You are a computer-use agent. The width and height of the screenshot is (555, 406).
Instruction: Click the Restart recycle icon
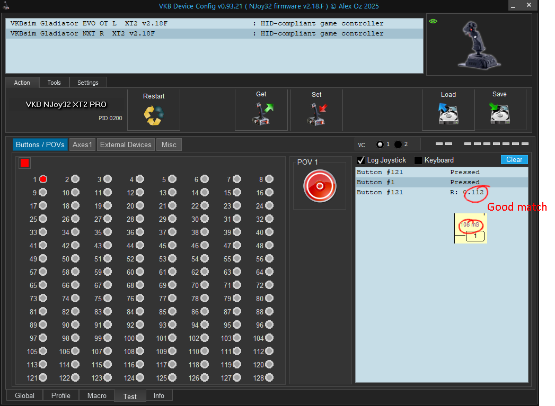154,115
